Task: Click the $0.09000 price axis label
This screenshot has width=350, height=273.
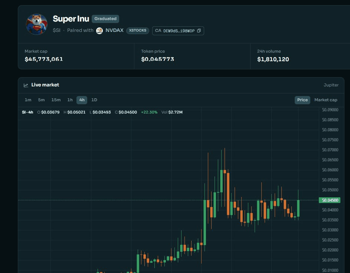Action: pos(330,110)
